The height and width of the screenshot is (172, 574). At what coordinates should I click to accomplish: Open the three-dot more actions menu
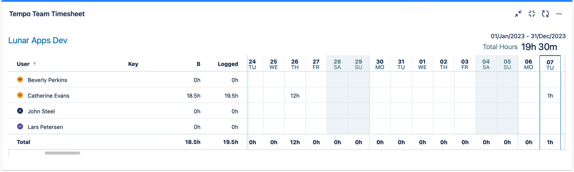coord(559,14)
